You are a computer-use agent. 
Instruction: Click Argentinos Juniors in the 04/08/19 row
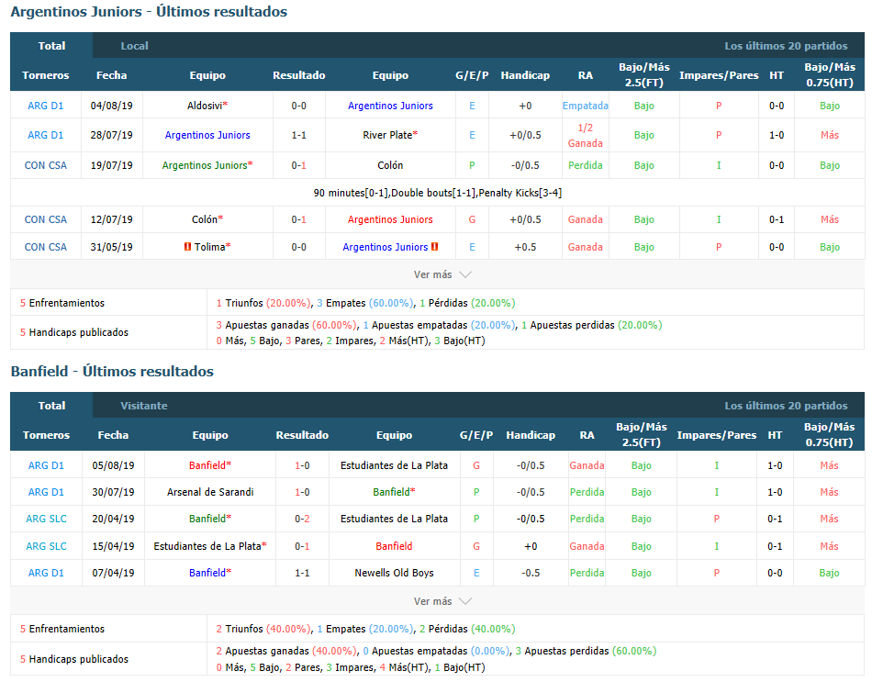point(390,106)
